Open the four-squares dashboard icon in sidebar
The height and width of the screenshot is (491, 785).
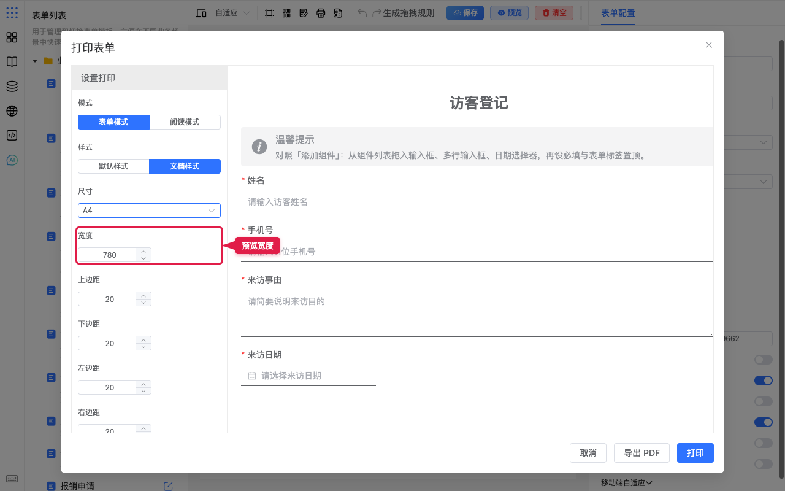pos(12,37)
